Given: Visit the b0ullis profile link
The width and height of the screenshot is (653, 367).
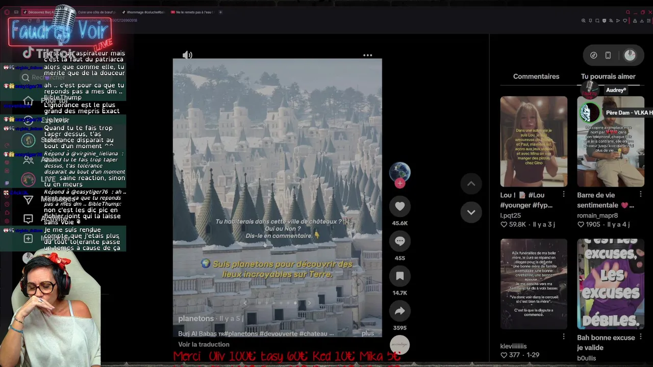Looking at the screenshot, I should coord(586,358).
